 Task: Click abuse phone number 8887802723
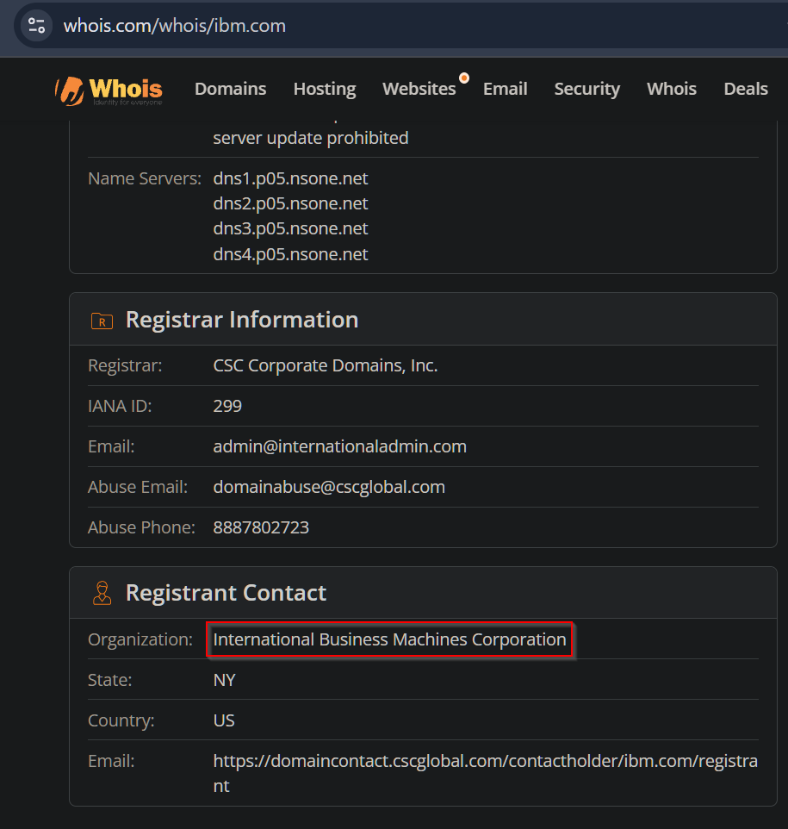click(261, 527)
